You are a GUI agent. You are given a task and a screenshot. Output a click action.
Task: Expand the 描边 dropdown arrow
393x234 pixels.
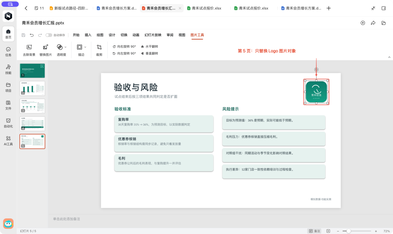[85, 47]
